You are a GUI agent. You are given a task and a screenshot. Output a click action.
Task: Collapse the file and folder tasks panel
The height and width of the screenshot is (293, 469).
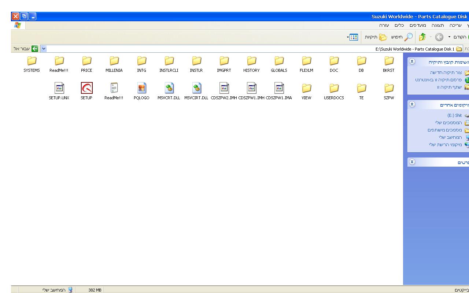tap(412, 62)
